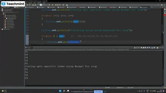The width and height of the screenshot is (166, 93).
Task: Toggle Show Console on Standard Out
Action: (x=148, y=48)
